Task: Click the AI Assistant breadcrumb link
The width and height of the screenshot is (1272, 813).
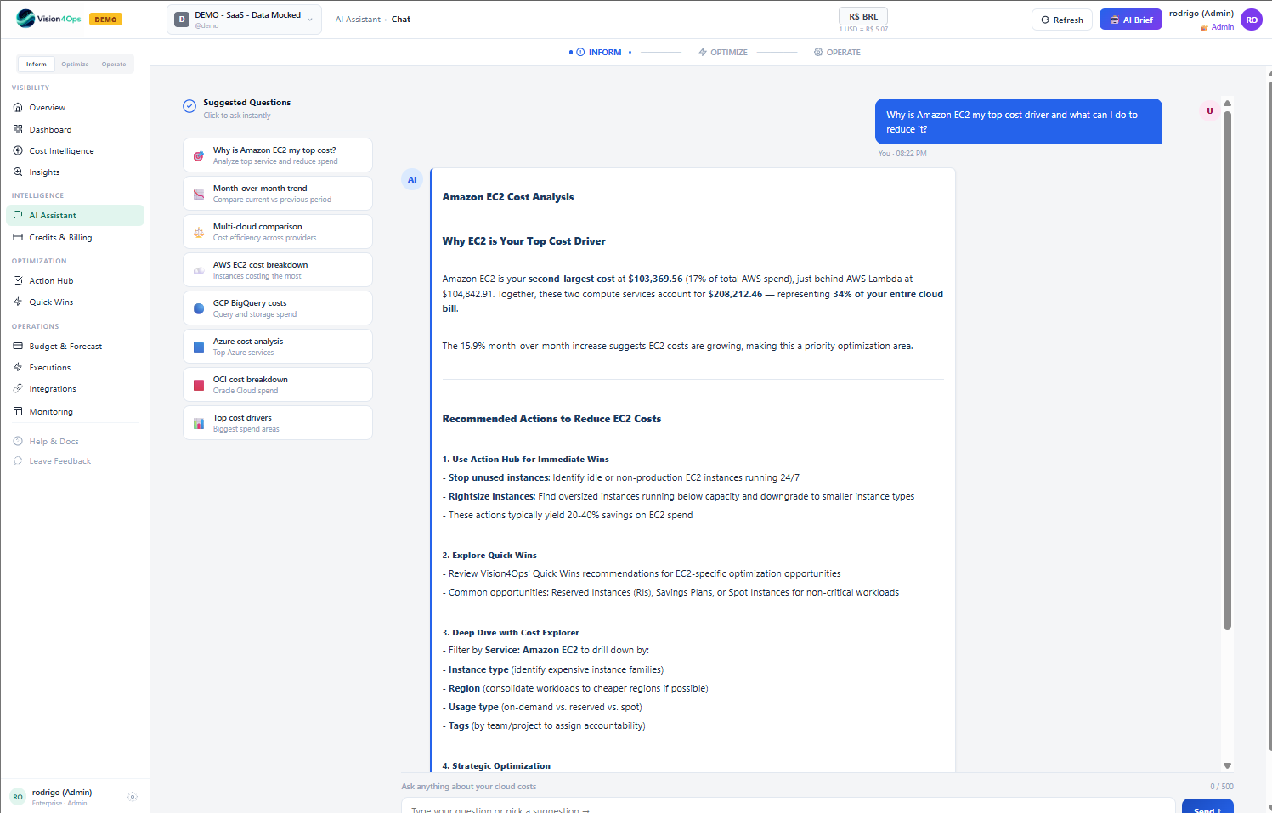Action: click(x=358, y=19)
